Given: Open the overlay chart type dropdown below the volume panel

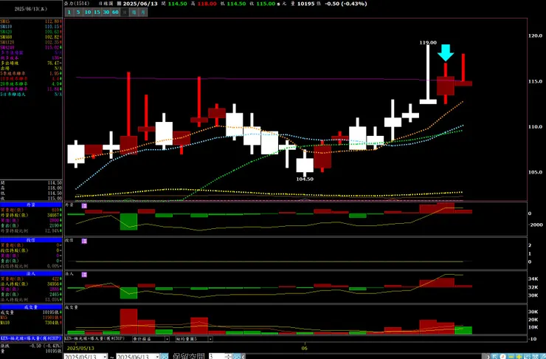Looking at the screenshot, I should 167,339.
